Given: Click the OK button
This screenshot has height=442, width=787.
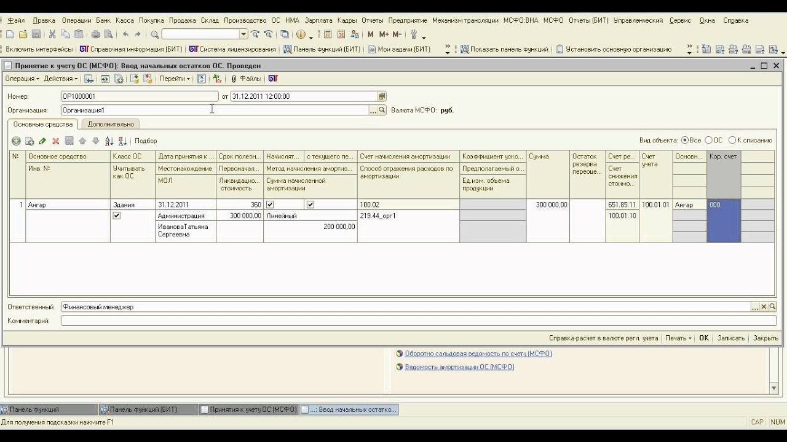Looking at the screenshot, I should 704,338.
